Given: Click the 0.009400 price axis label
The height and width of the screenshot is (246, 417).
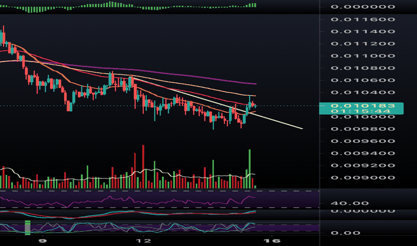Looking at the screenshot, I should [x=363, y=153].
